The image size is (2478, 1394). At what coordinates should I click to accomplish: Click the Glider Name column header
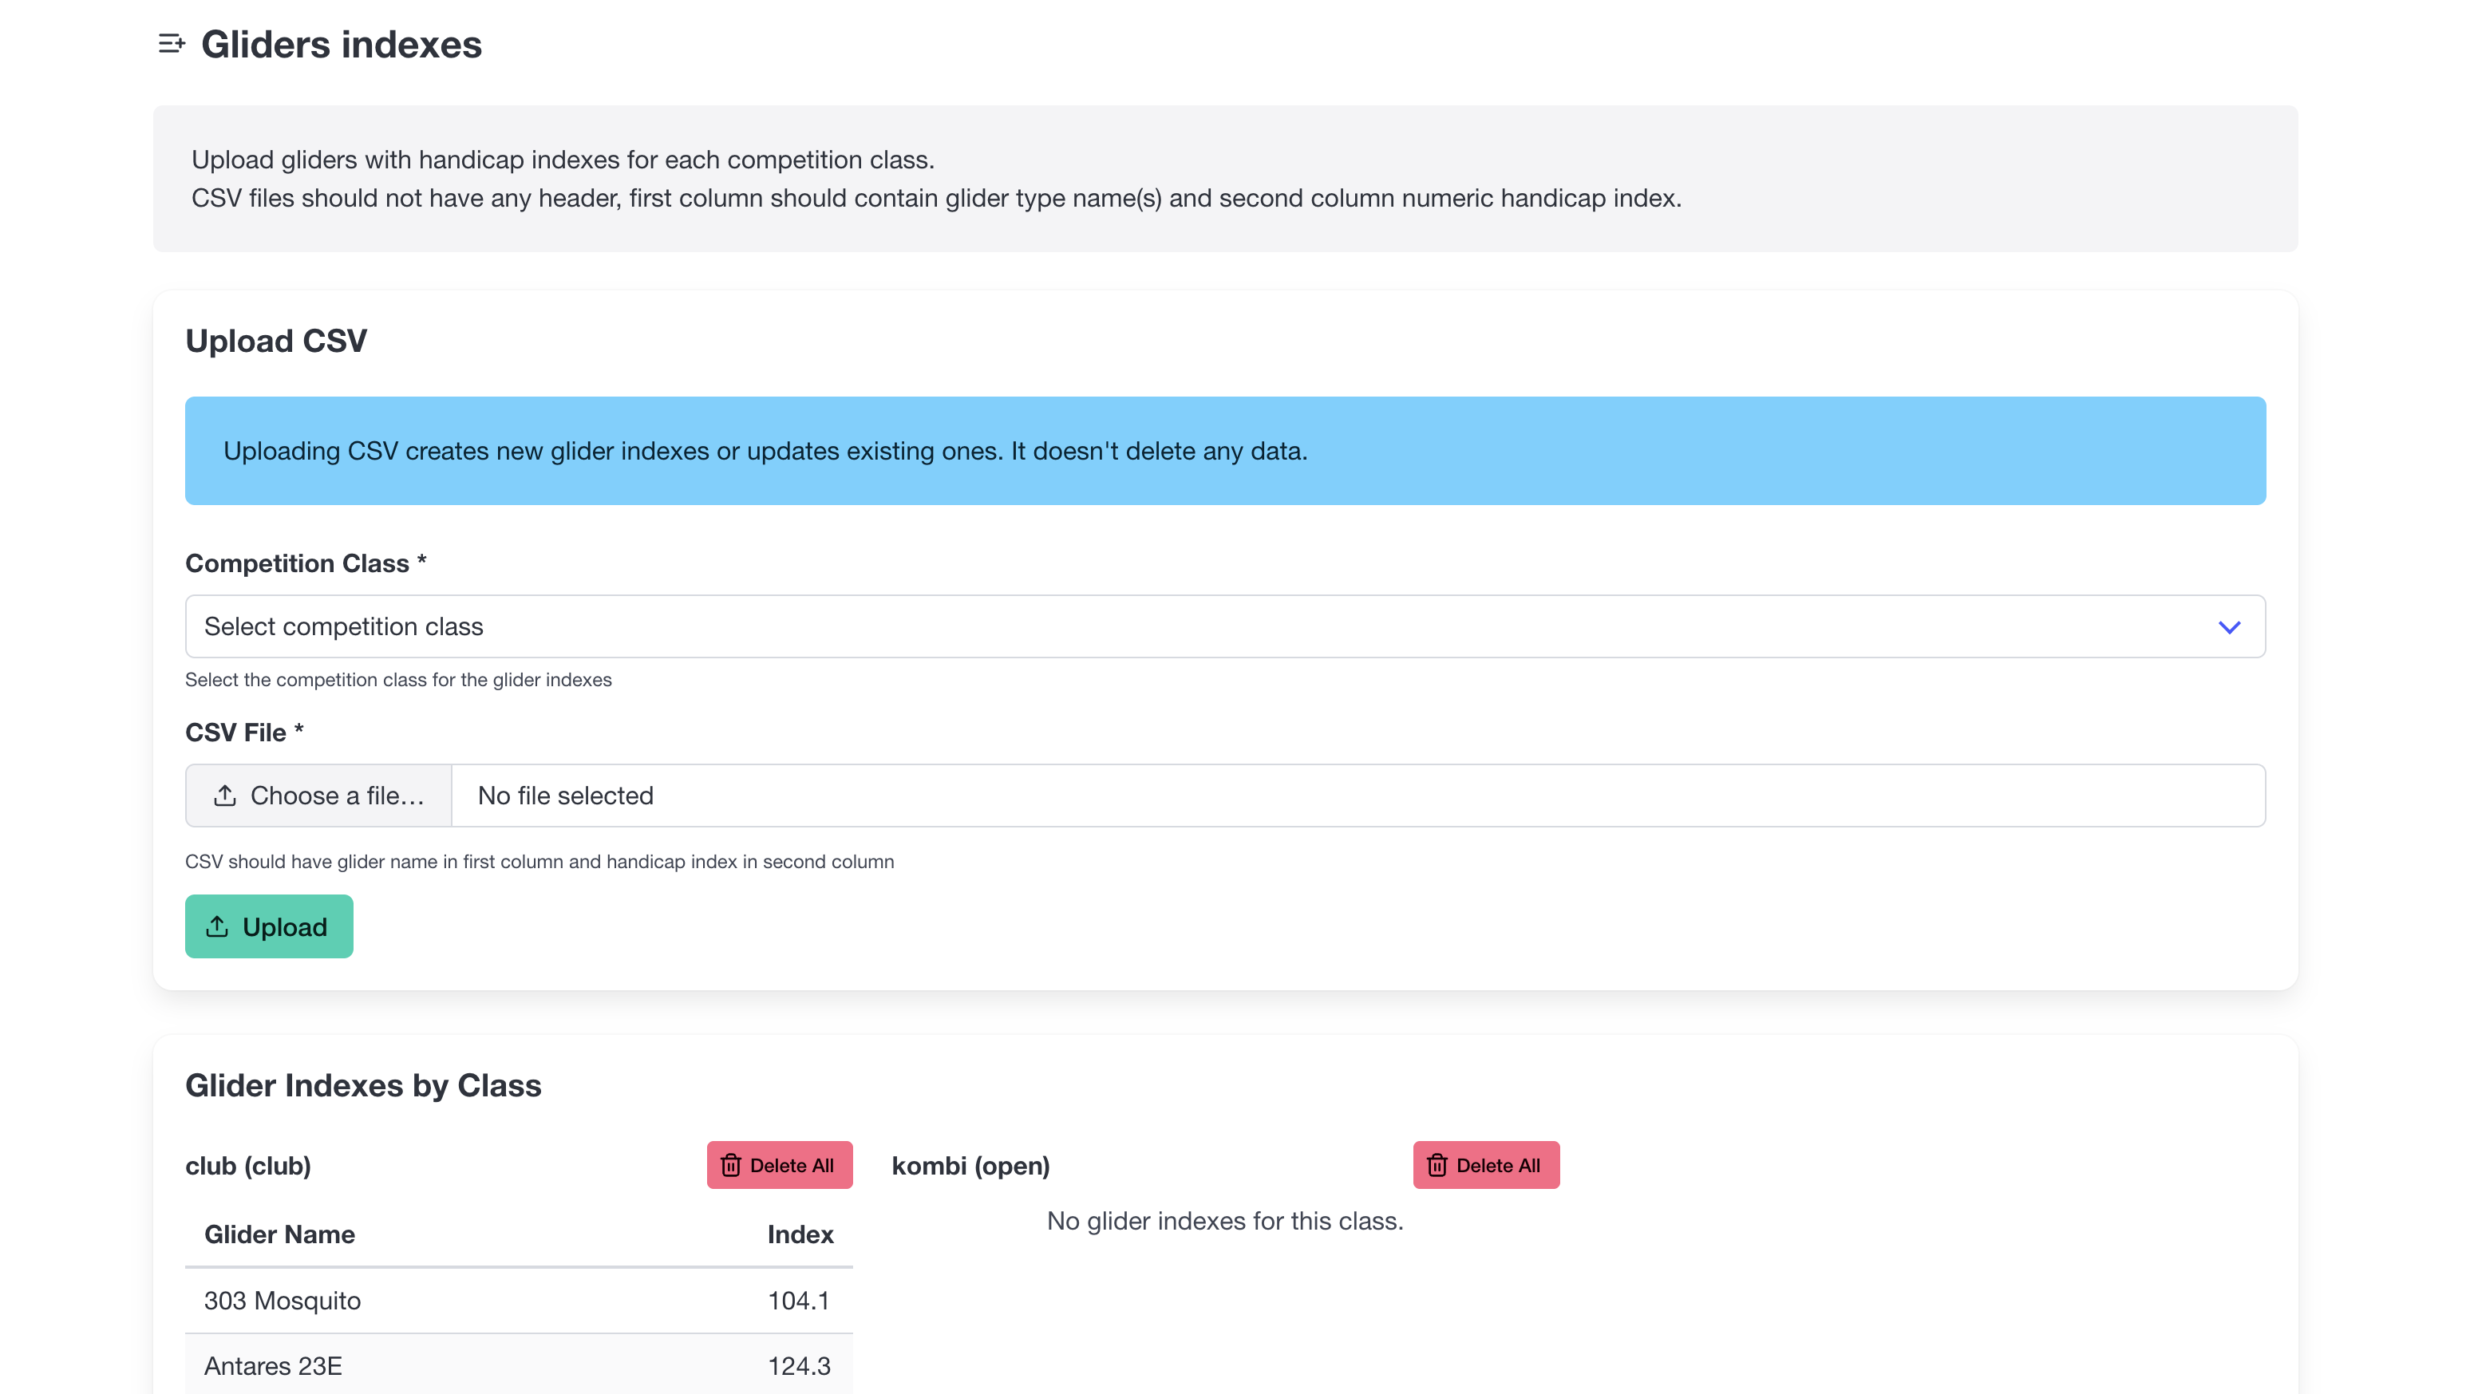(279, 1234)
